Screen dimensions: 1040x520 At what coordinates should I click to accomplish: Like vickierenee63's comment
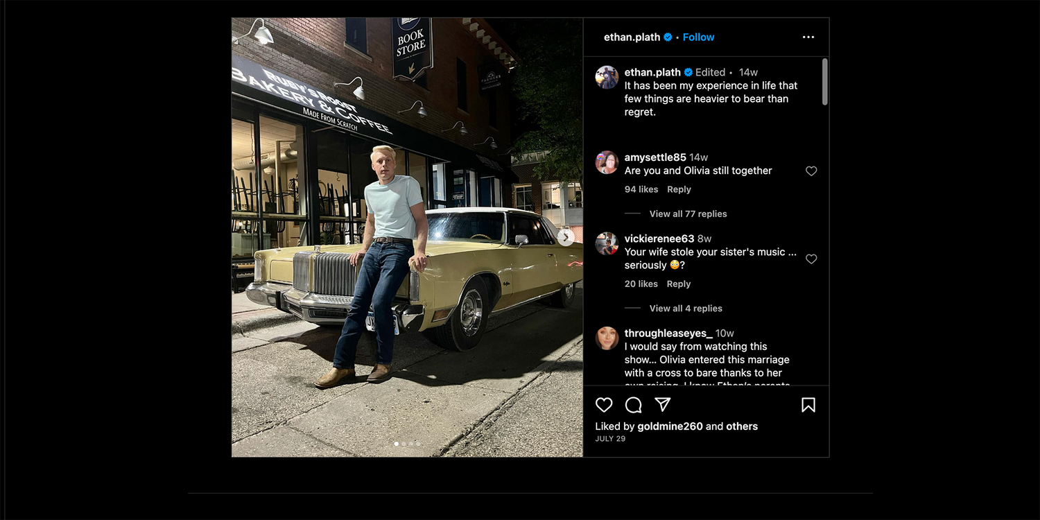click(x=811, y=259)
